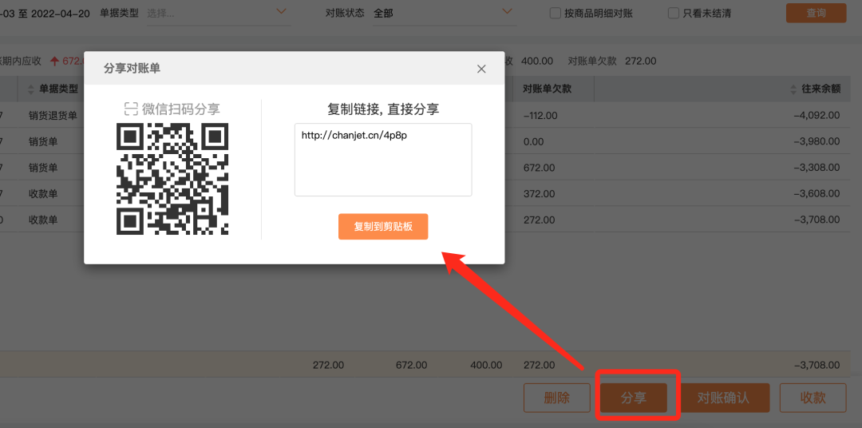
Task: Click the 复制到剪贴板 button
Action: [x=383, y=227]
